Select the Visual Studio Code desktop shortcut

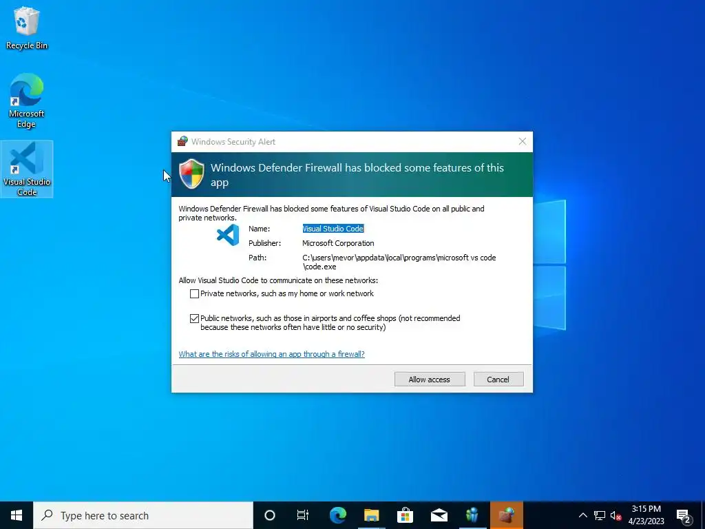point(27,169)
